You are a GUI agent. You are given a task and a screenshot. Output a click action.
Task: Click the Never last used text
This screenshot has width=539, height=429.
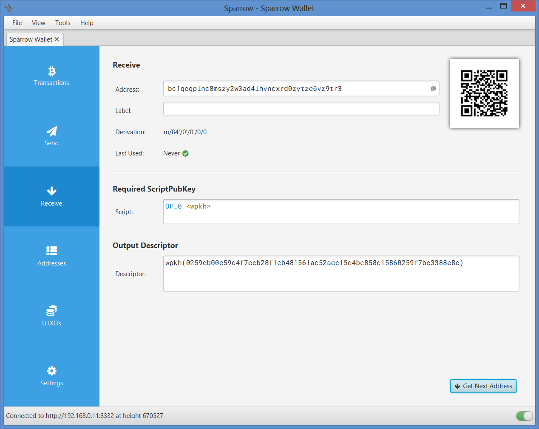click(171, 153)
